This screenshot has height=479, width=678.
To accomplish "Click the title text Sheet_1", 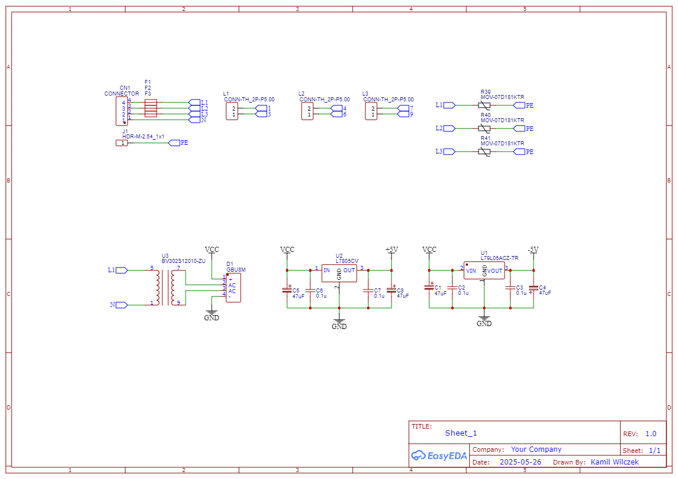I will tap(461, 433).
